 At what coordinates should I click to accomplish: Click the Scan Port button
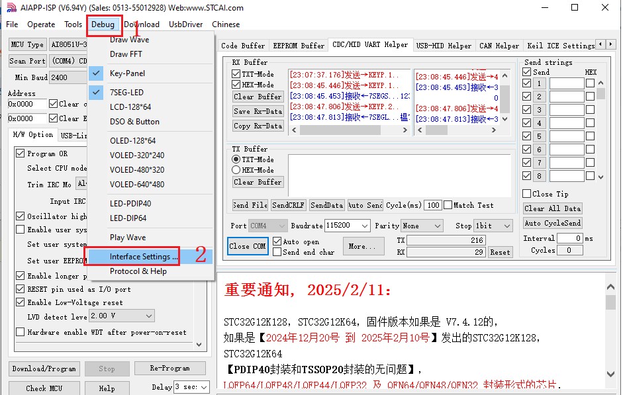[27, 61]
